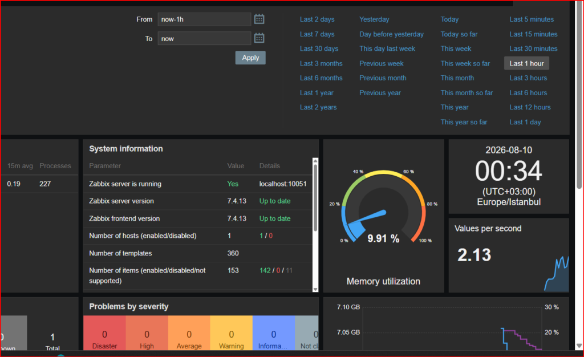584x357 pixels.
Task: Click the system information scroll down arrow
Action: click(315, 289)
